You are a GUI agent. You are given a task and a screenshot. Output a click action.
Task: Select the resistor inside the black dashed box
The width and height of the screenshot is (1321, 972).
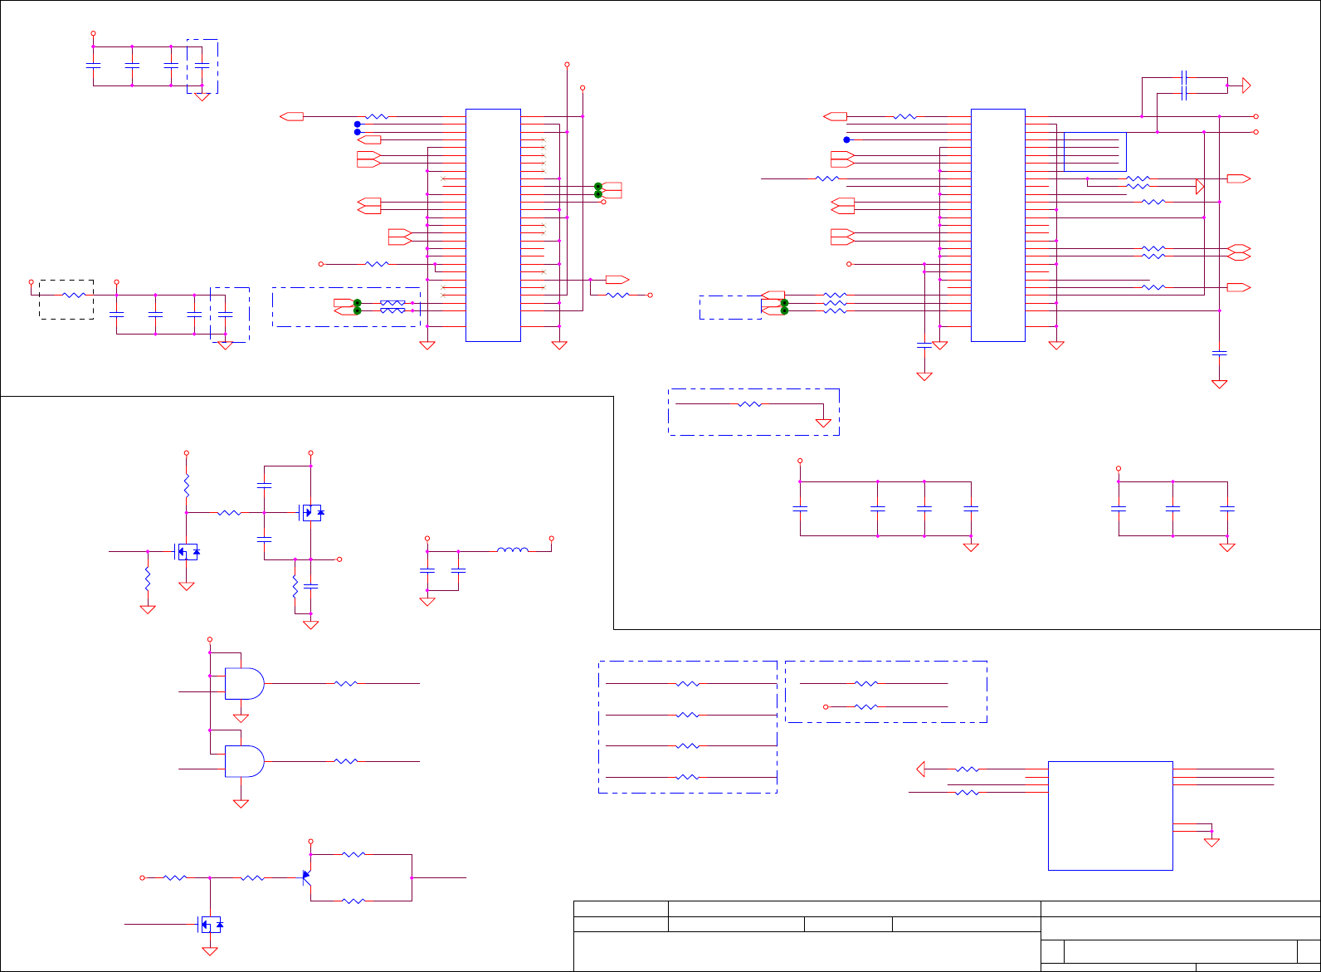click(75, 295)
